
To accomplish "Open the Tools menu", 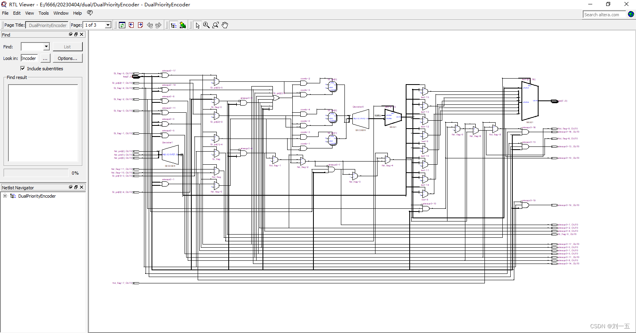I will (x=44, y=13).
